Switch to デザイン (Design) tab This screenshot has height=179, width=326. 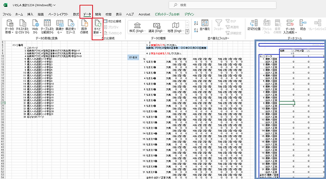189,14
